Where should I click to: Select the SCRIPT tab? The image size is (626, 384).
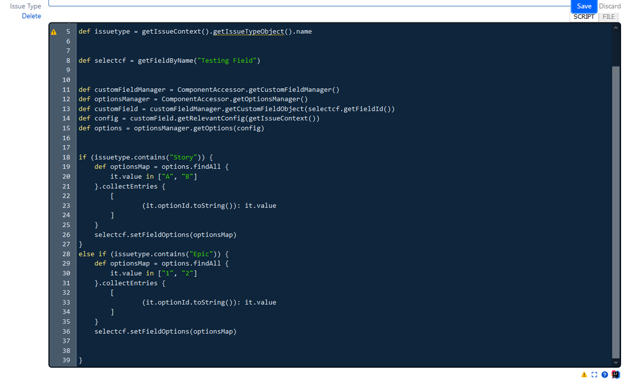[x=583, y=17]
